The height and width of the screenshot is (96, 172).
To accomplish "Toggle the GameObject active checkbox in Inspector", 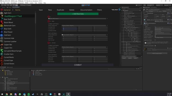I will click(147, 10).
